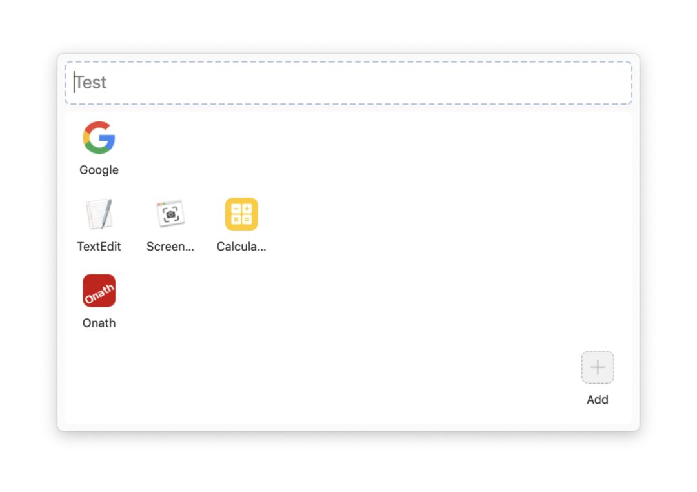Launch the yellow Calculator icon
The height and width of the screenshot is (492, 697).
click(x=241, y=214)
